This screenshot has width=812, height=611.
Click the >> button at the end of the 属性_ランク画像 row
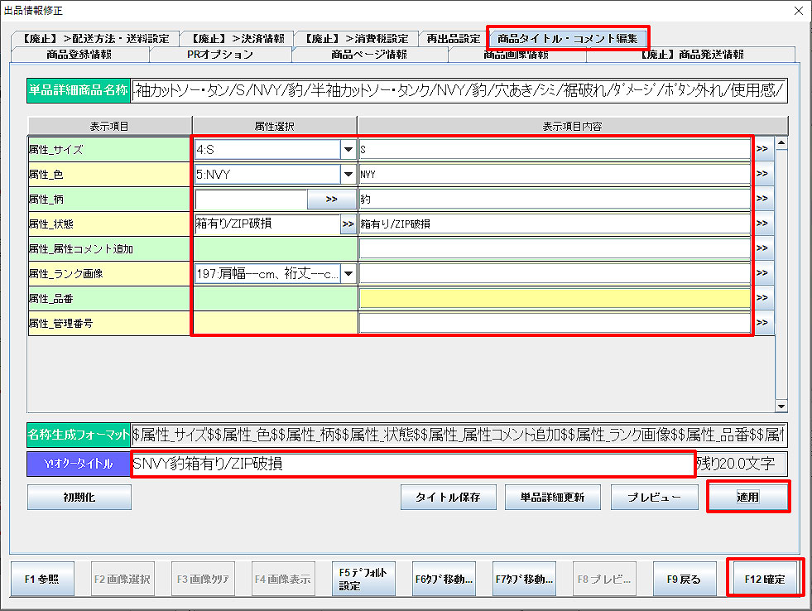762,273
